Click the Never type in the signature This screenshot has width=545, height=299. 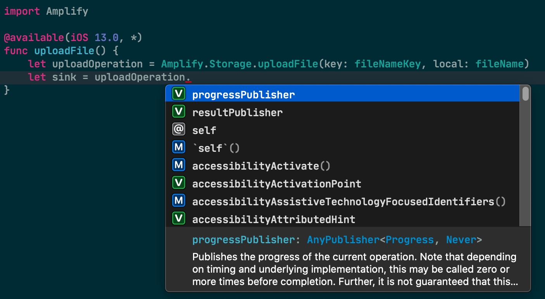(x=461, y=240)
